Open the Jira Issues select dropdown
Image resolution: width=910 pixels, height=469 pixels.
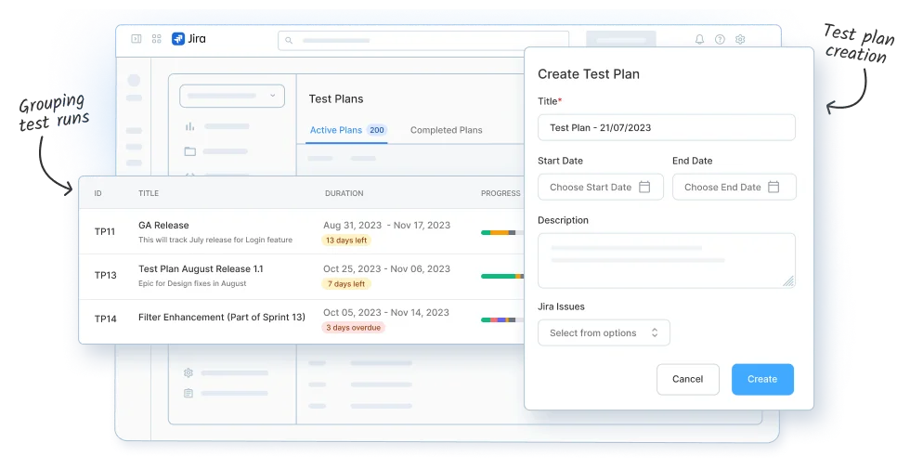[x=604, y=332]
